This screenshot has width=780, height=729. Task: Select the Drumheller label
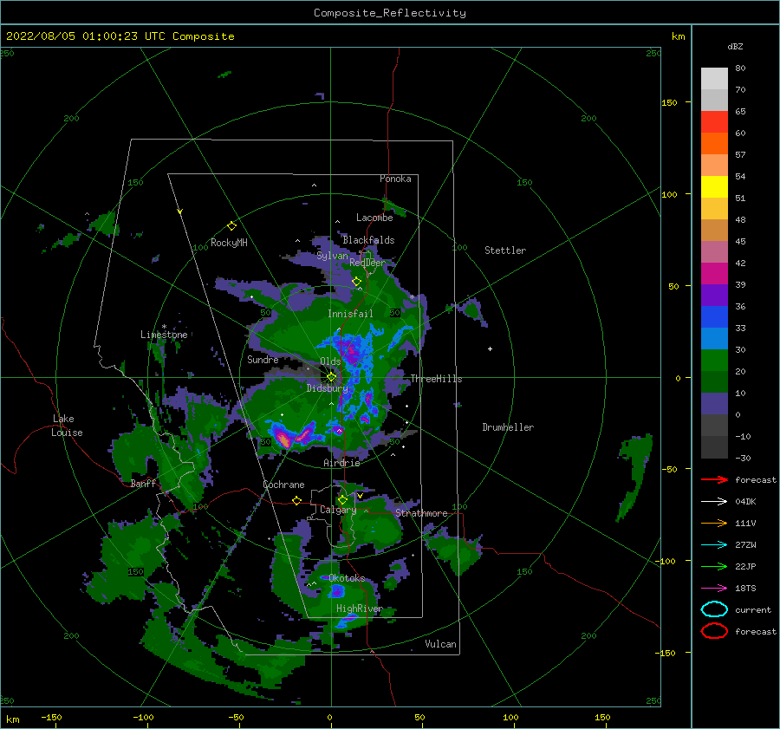[508, 427]
